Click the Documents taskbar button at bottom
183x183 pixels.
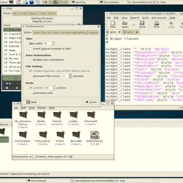[x=48, y=181]
